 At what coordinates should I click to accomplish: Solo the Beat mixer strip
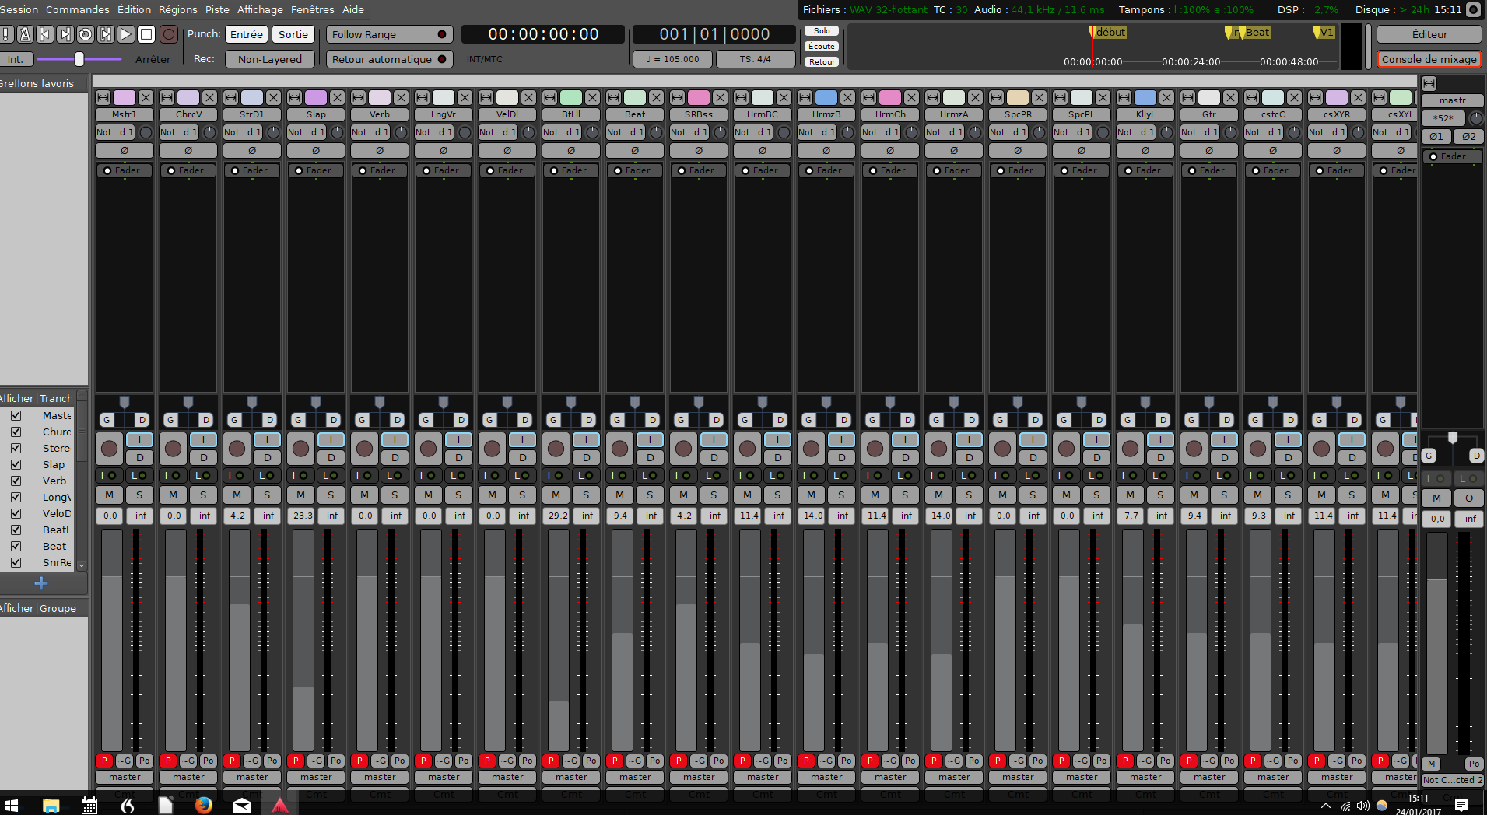click(x=650, y=495)
